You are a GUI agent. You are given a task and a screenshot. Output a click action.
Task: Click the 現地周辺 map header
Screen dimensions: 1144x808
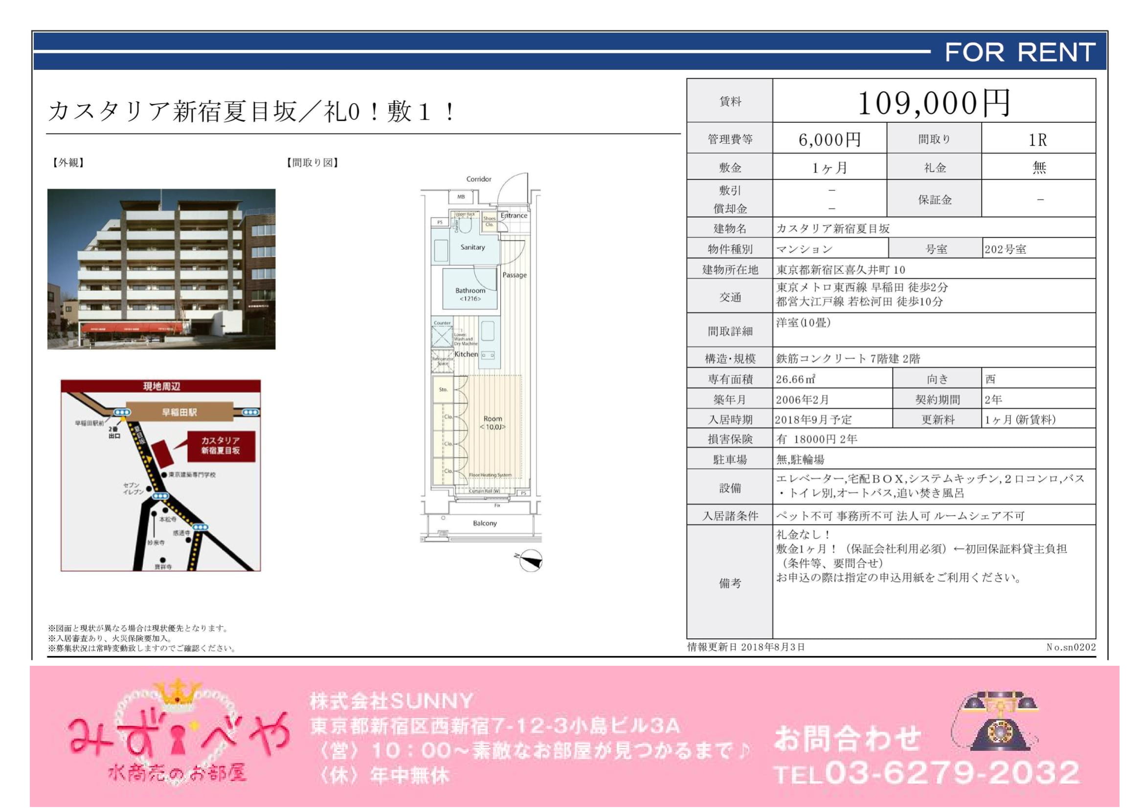tap(161, 386)
